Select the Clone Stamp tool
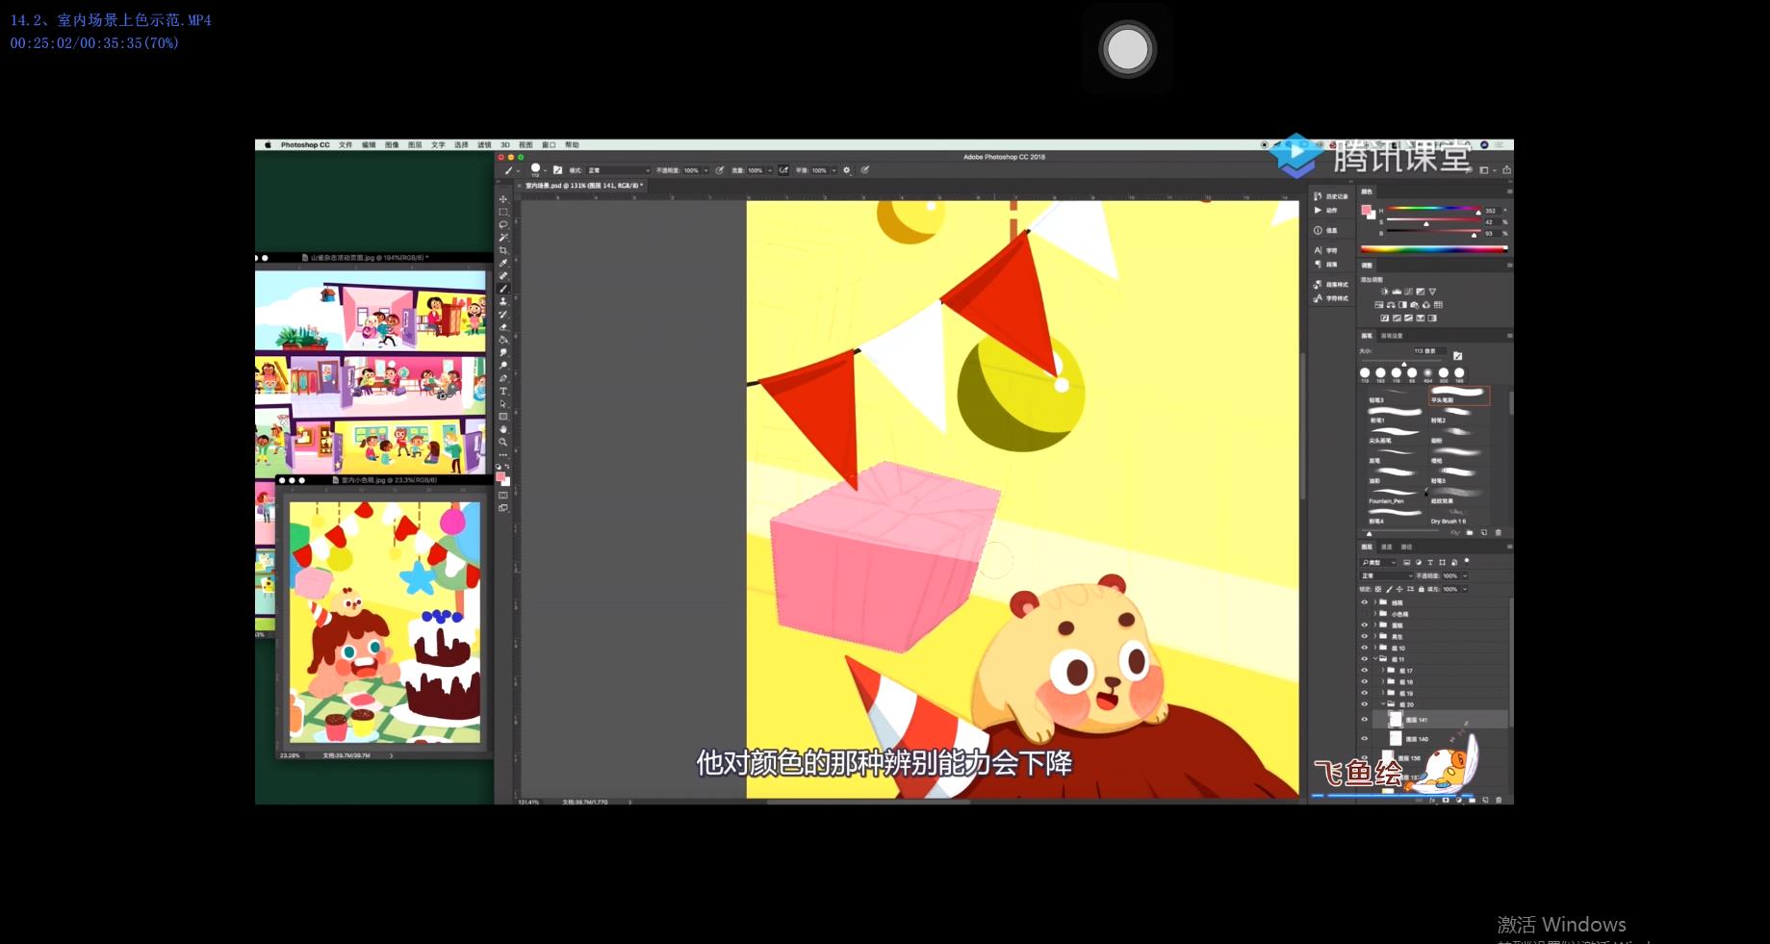 pyautogui.click(x=502, y=301)
